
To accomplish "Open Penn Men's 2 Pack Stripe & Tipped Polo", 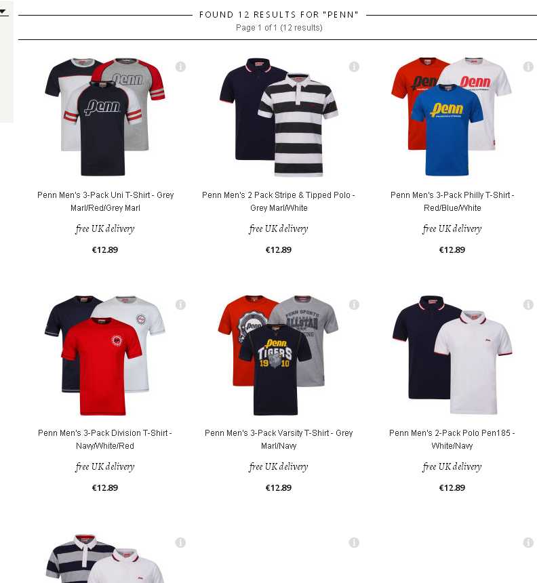I will coord(279,201).
